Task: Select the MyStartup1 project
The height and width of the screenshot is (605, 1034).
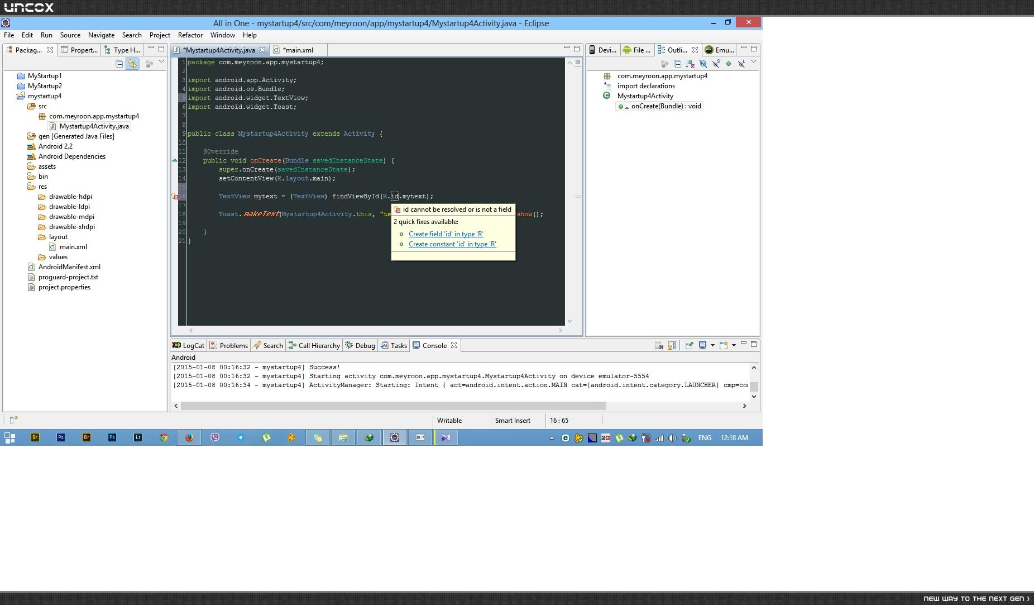Action: coord(45,76)
